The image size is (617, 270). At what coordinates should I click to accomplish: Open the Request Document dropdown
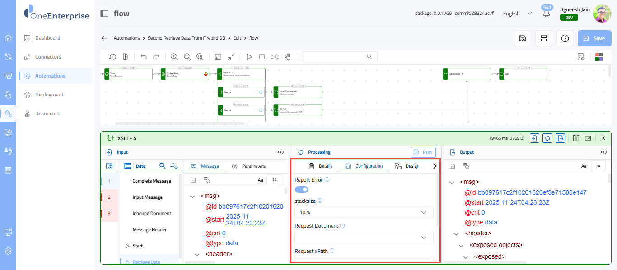coord(364,238)
